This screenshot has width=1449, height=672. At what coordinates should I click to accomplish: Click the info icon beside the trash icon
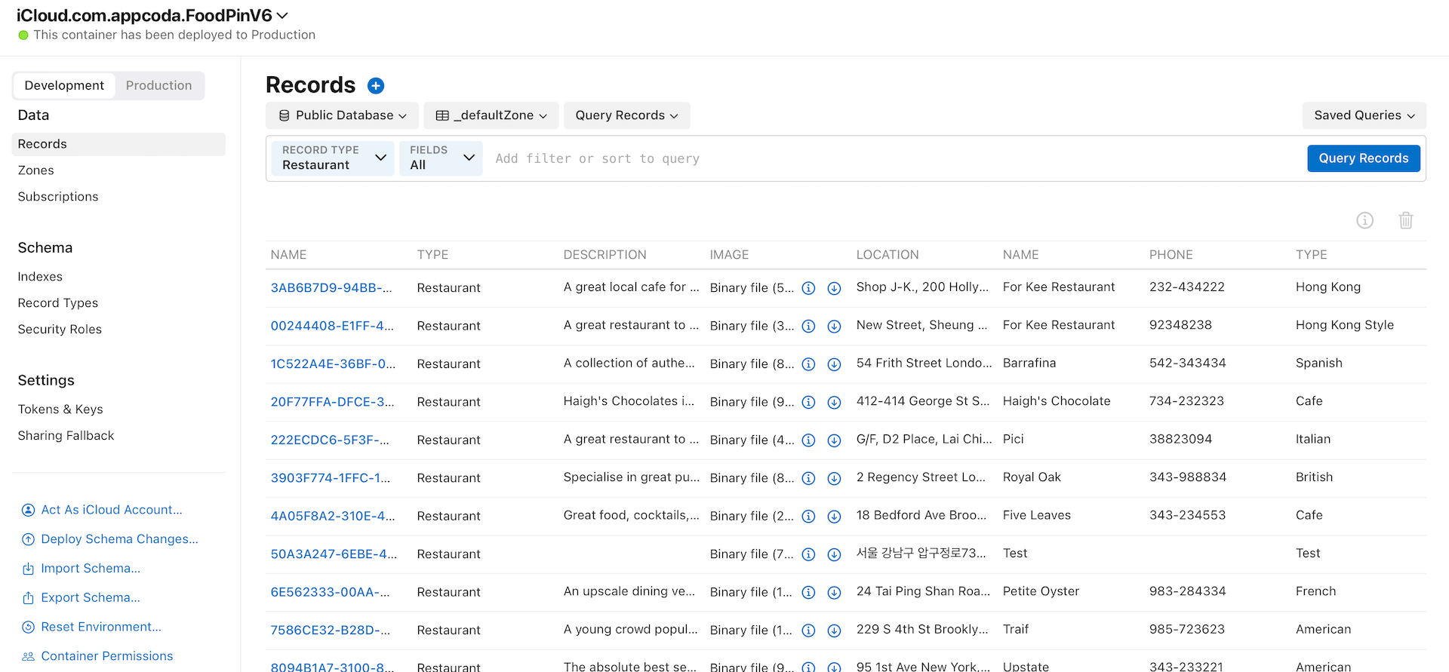pyautogui.click(x=1364, y=220)
